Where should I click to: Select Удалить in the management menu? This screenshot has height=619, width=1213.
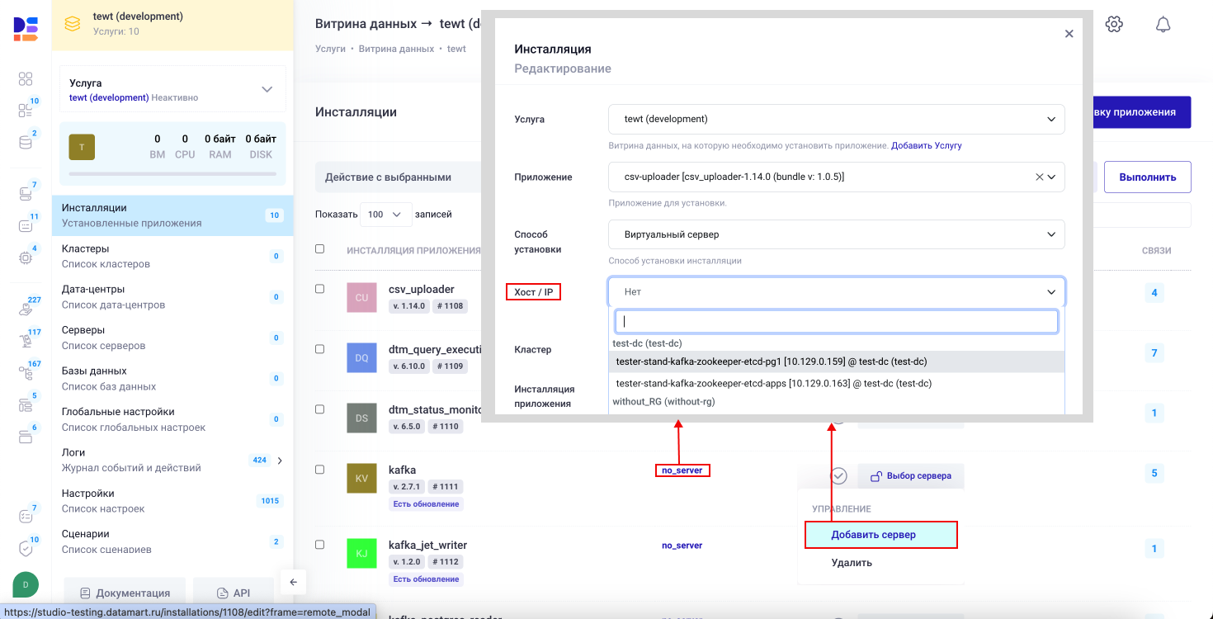tap(852, 563)
